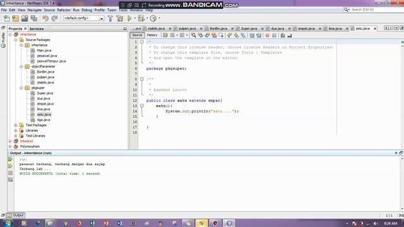Image resolution: width=404 pixels, height=227 pixels.
Task: Click the PowerPoint icon in Windows taskbar
Action: [106, 223]
